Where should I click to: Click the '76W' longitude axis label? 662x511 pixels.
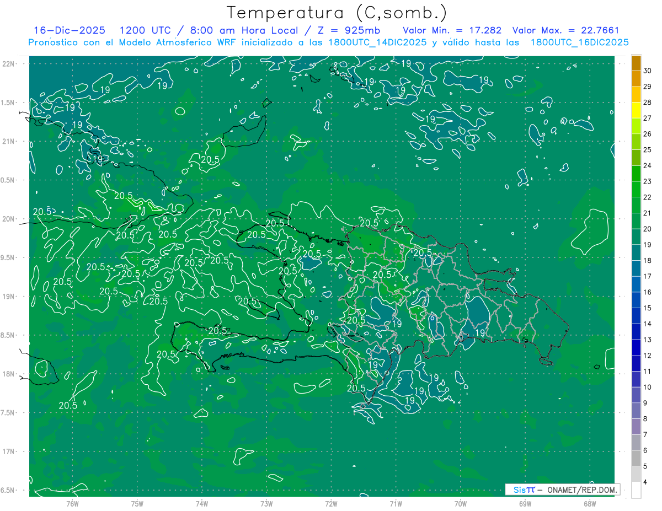[x=73, y=504]
